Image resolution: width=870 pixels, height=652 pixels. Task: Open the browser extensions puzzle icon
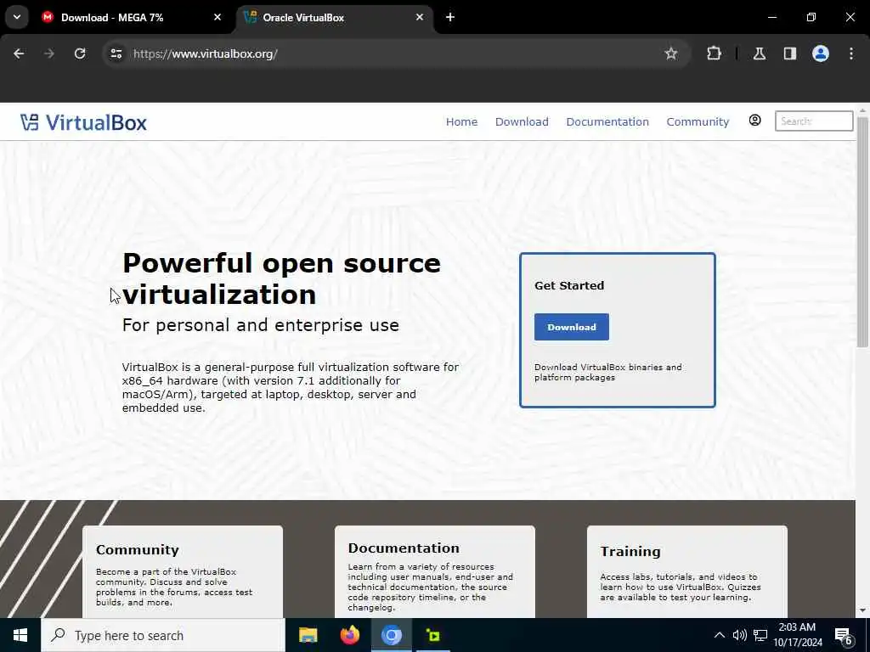click(714, 53)
